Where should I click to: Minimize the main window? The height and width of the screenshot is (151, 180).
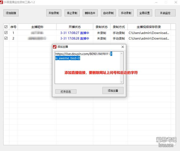(156, 2)
